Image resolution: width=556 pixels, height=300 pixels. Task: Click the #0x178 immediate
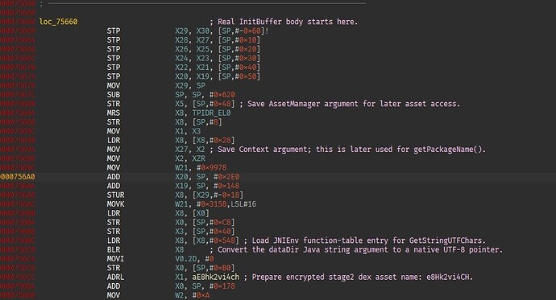pyautogui.click(x=222, y=286)
